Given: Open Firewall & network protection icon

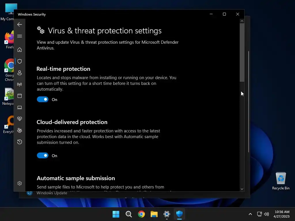Looking at the screenshot, I should pos(20,84).
